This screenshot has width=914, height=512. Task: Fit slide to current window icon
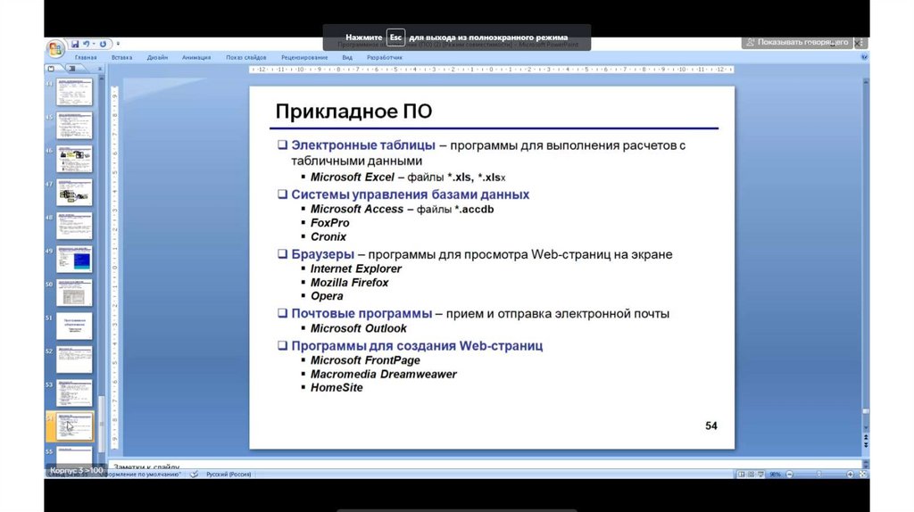click(x=863, y=475)
